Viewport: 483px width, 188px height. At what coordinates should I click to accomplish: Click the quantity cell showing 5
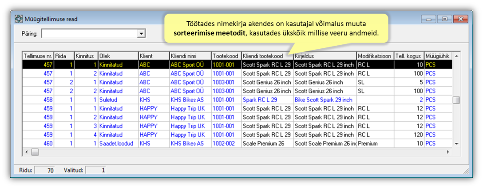click(409, 82)
